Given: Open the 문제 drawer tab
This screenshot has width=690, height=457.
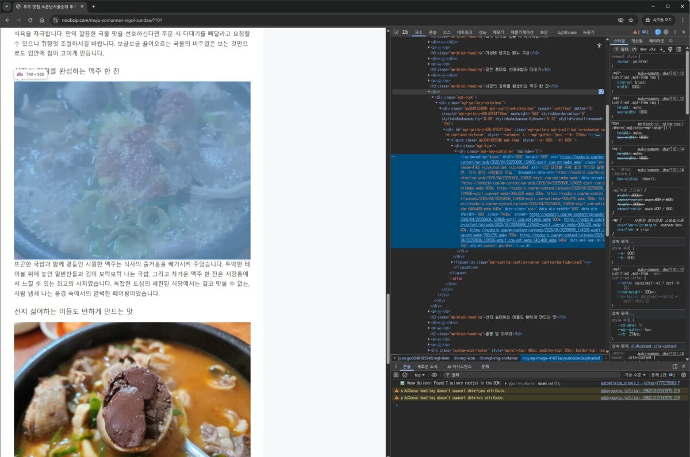Looking at the screenshot, I should pyautogui.click(x=485, y=366).
